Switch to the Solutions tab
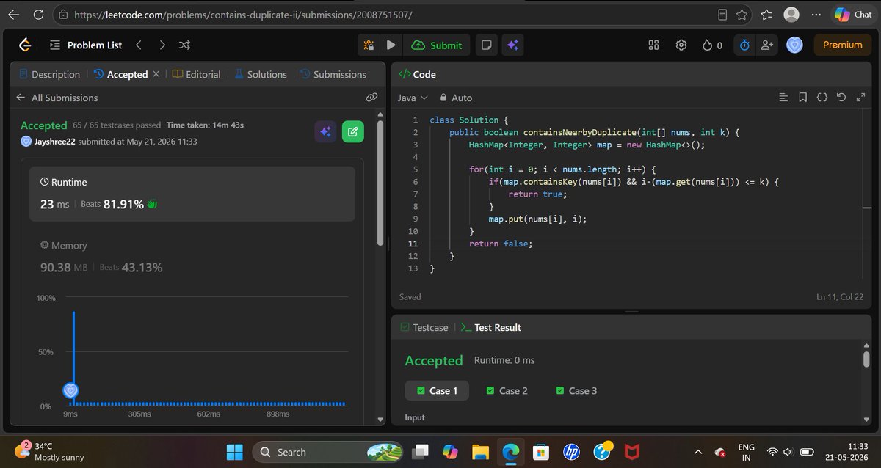881x468 pixels. tap(261, 74)
